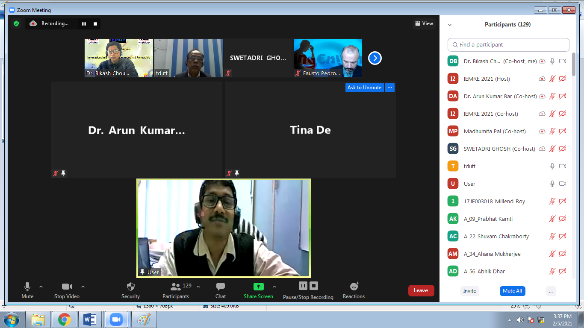The image size is (584, 328).
Task: Open the View layout menu
Action: 424,23
